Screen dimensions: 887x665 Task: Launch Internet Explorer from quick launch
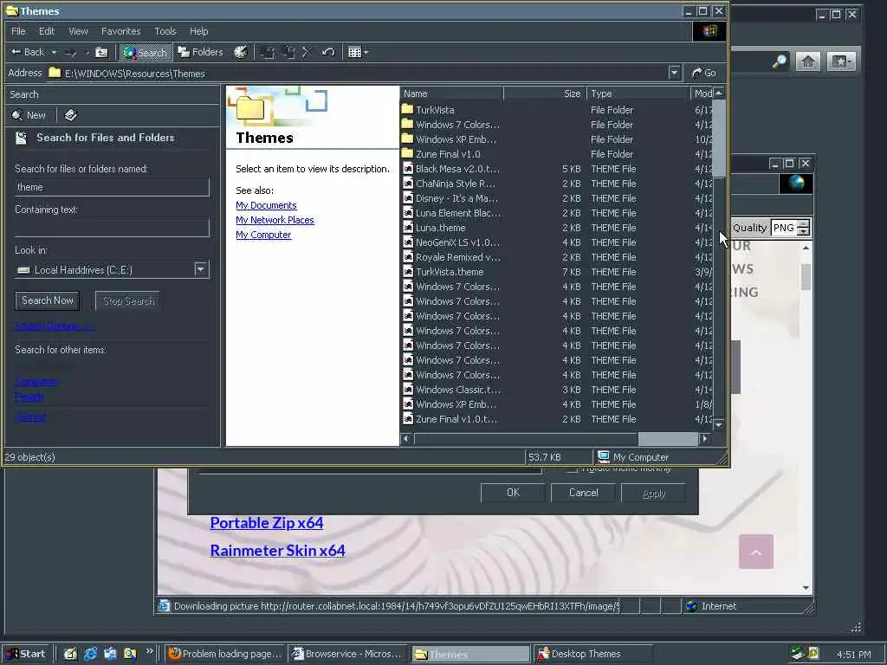click(x=90, y=654)
